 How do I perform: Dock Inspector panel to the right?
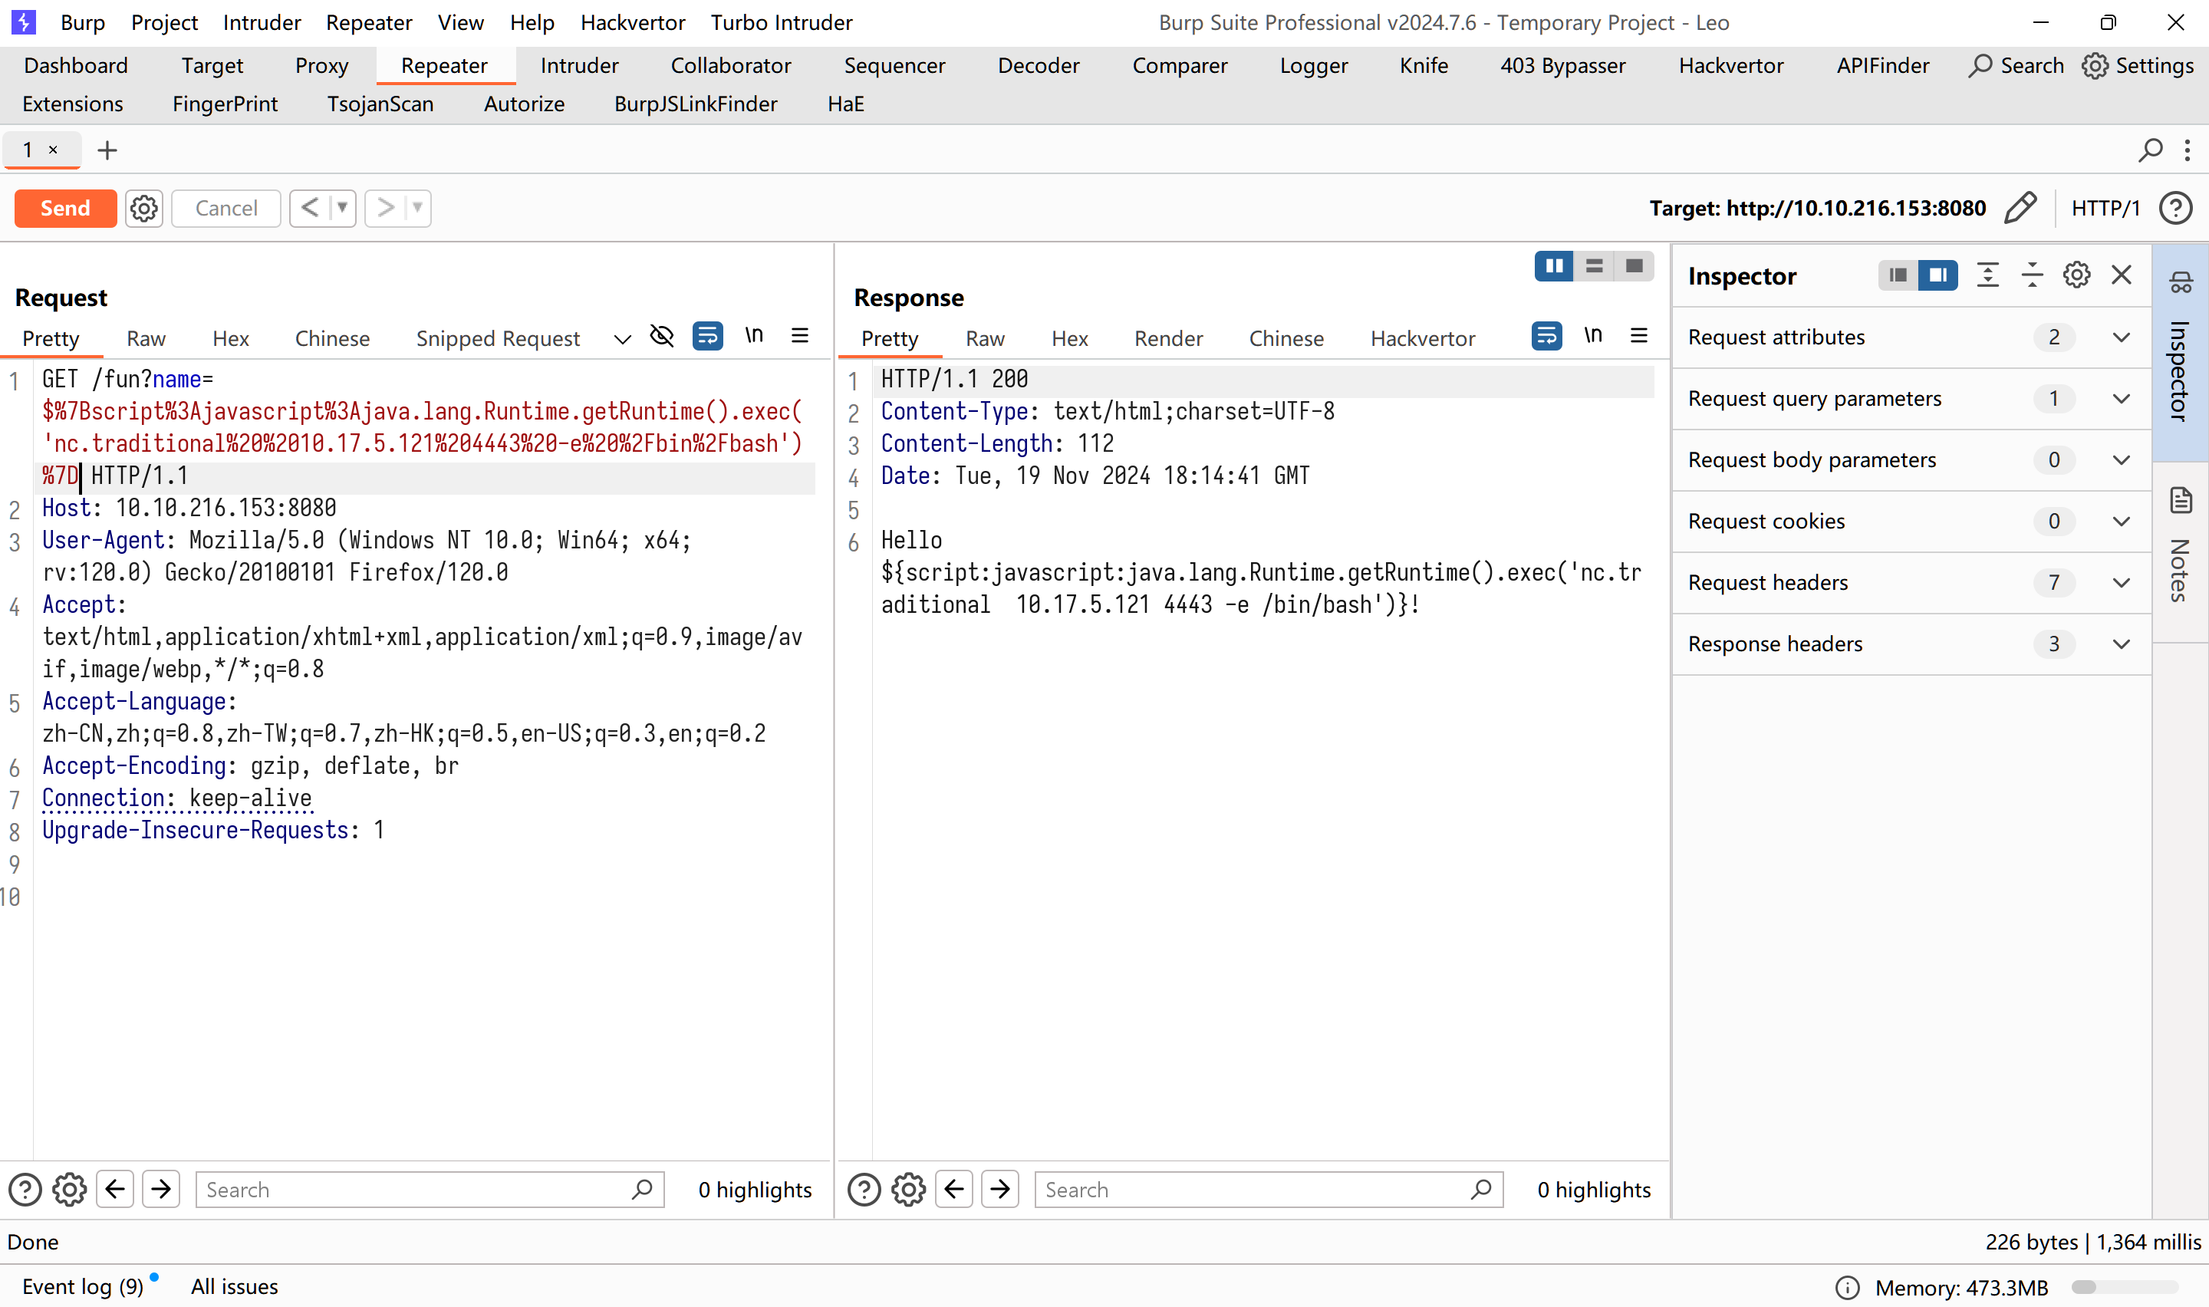click(1937, 275)
